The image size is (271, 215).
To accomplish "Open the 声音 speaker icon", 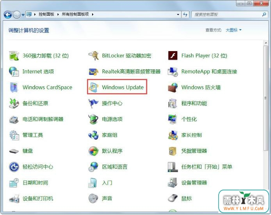I will 93,199.
